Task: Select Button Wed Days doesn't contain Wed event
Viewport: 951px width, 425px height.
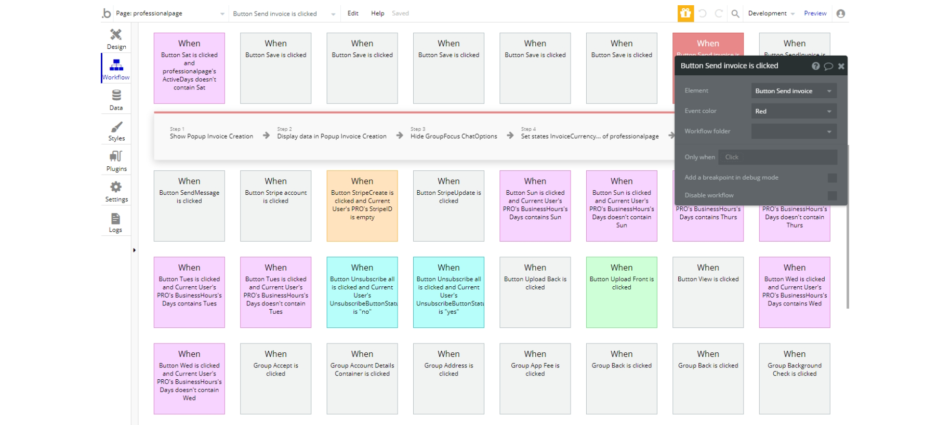Action: point(189,379)
